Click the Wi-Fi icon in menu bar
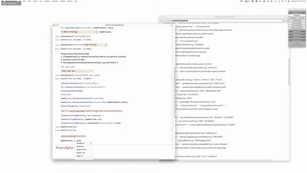Screen dimensions: 307x173 point(283,1)
